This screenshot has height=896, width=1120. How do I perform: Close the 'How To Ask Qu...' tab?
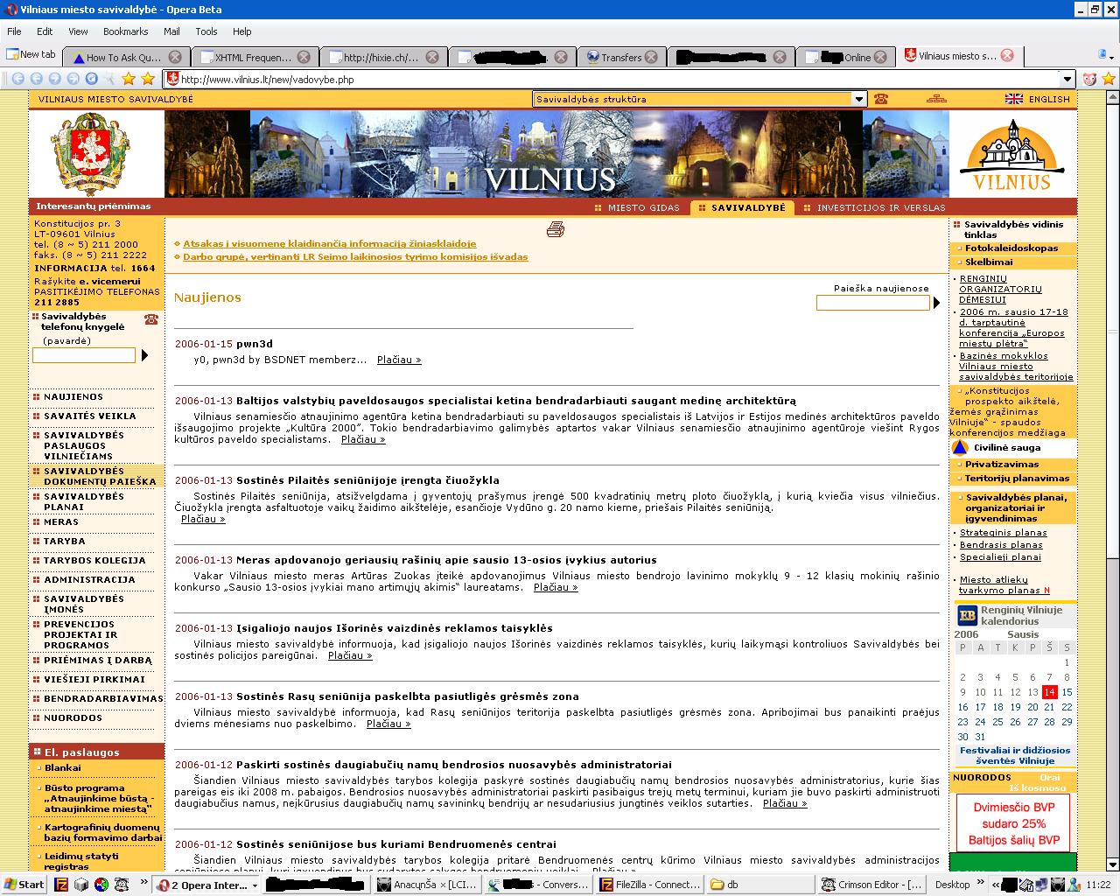tap(175, 57)
